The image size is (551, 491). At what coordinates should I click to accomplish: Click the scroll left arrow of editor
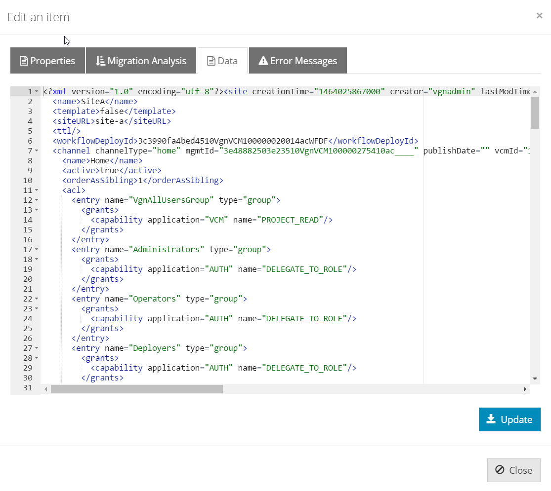click(45, 389)
